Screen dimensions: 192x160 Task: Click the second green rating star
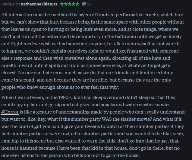66,4
